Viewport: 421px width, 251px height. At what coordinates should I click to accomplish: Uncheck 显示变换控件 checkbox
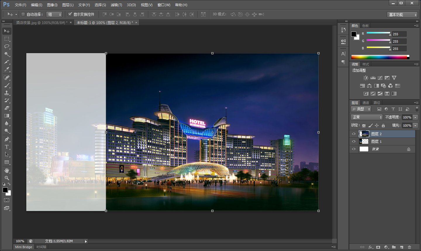(x=70, y=14)
